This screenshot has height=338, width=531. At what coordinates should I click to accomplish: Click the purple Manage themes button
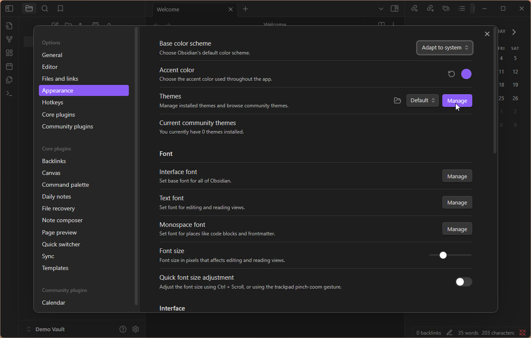coord(457,101)
